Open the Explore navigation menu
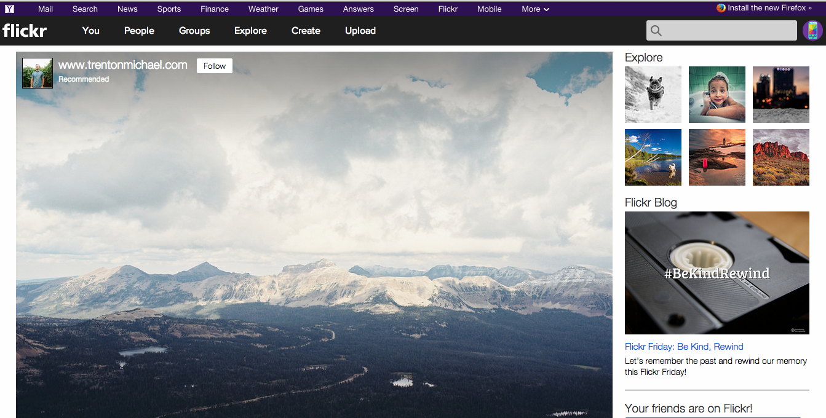This screenshot has width=826, height=418. tap(250, 31)
